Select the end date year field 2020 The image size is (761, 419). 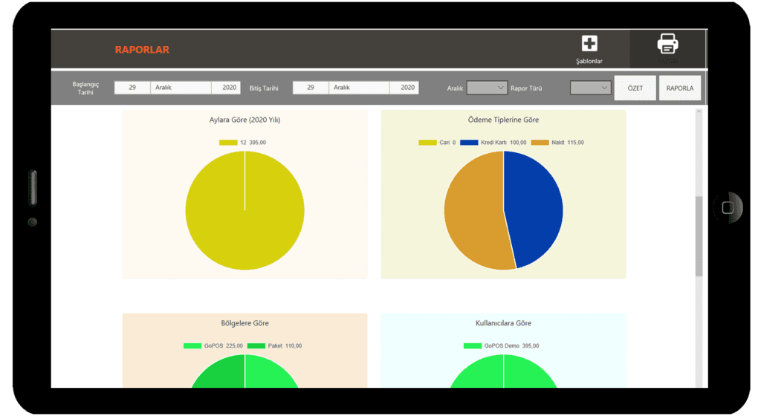point(404,88)
